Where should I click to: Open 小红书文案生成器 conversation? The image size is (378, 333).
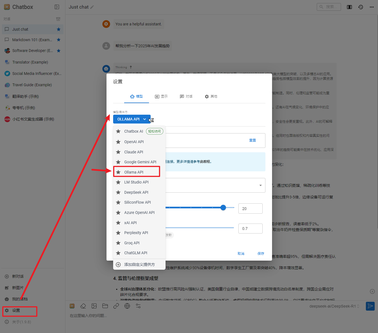[33, 119]
